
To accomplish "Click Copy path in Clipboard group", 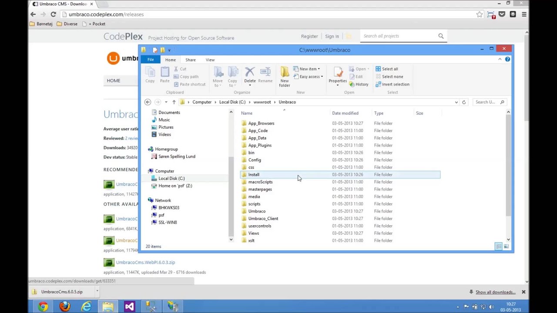I will click(186, 77).
